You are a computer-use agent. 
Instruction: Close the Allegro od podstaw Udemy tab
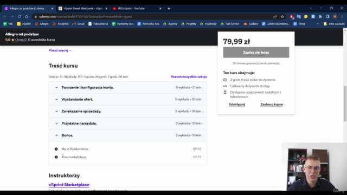point(52,9)
